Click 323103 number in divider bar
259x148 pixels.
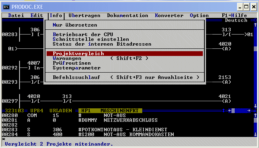(x=14, y=111)
